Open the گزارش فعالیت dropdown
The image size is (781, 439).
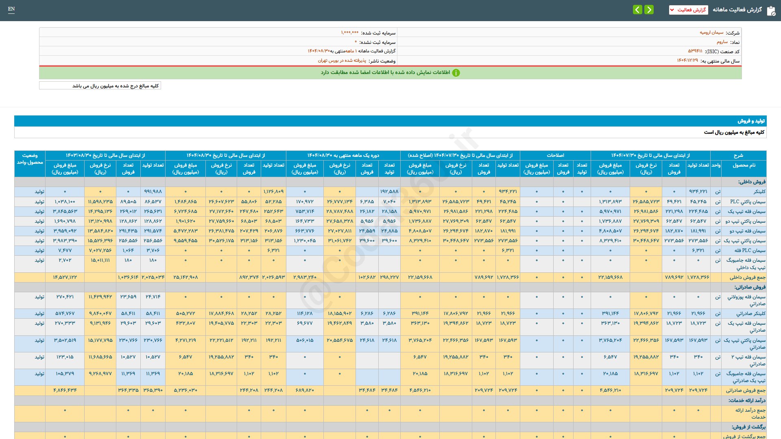tap(688, 10)
